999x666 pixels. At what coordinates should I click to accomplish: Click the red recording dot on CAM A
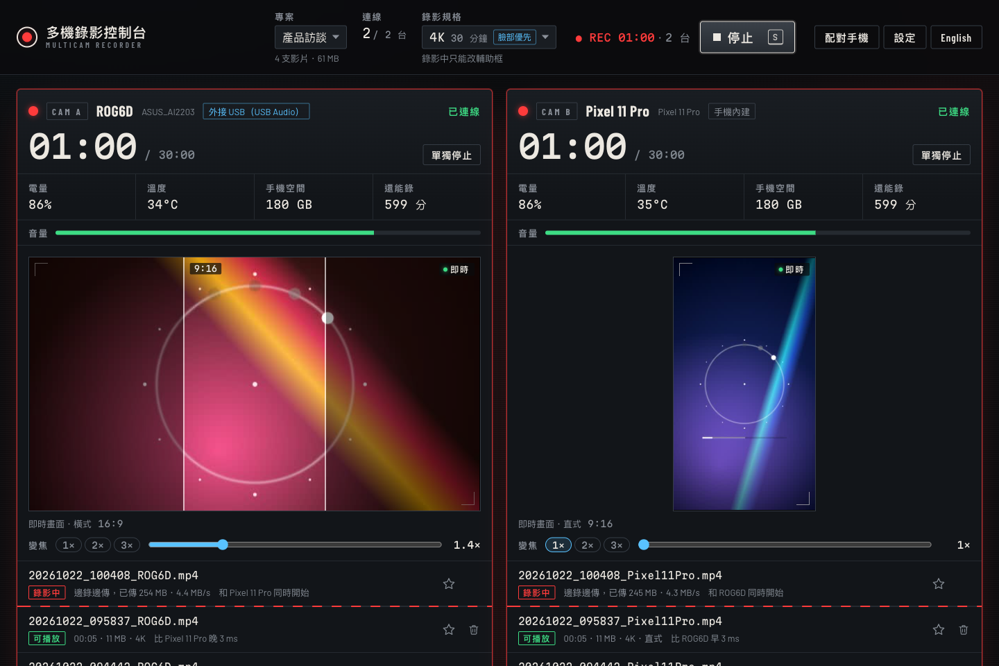click(x=33, y=111)
